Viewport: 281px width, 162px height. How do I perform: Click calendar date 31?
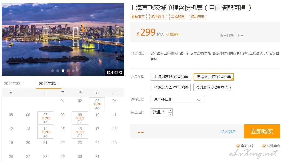tap(97, 157)
